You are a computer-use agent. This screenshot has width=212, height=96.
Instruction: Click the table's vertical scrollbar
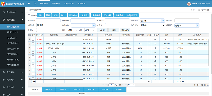[209, 43]
